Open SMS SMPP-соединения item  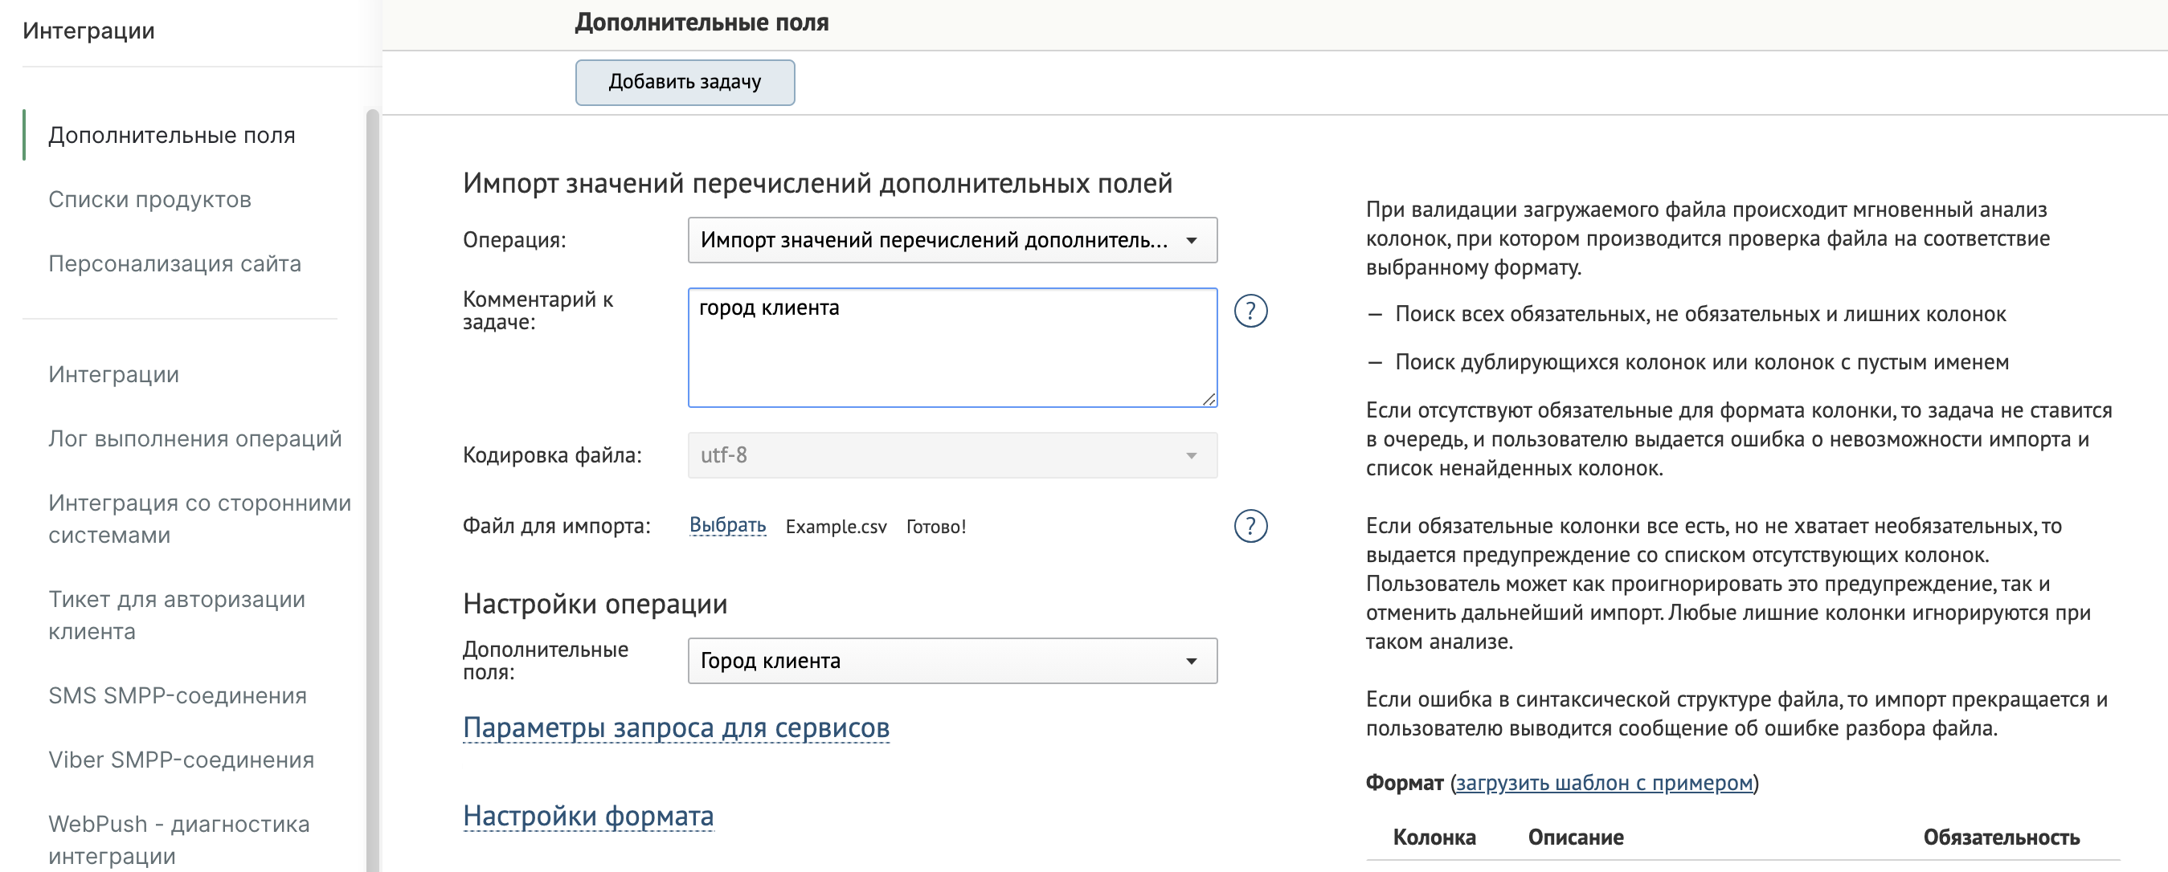coord(178,695)
